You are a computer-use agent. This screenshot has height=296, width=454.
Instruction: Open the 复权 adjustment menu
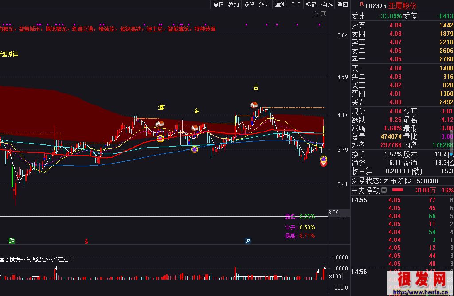218,4
